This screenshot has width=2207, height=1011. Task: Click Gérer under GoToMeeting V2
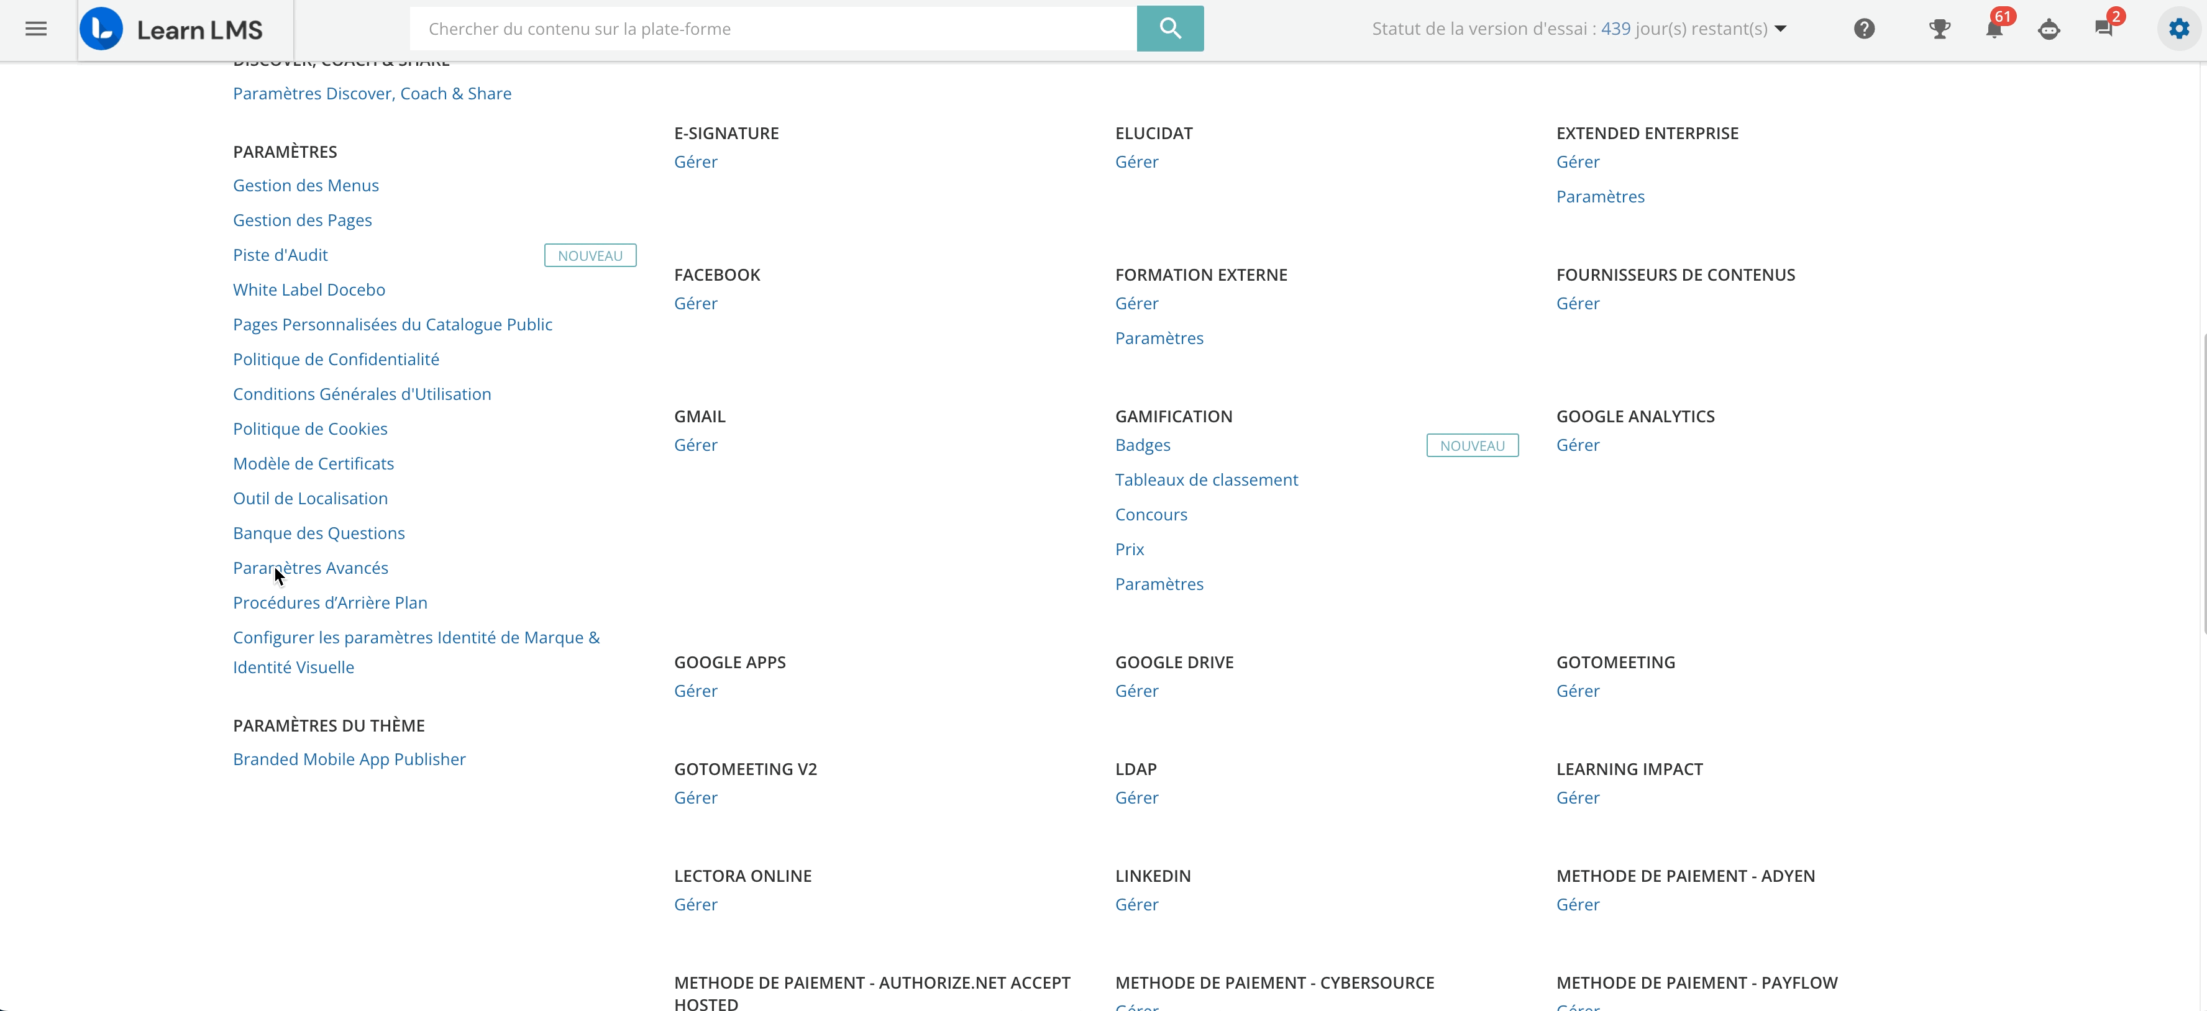(x=696, y=798)
